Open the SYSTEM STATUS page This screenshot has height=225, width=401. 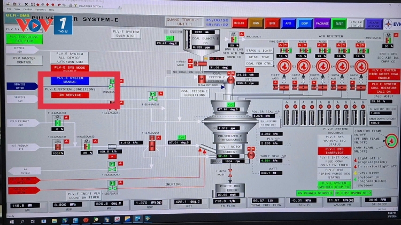point(356,24)
